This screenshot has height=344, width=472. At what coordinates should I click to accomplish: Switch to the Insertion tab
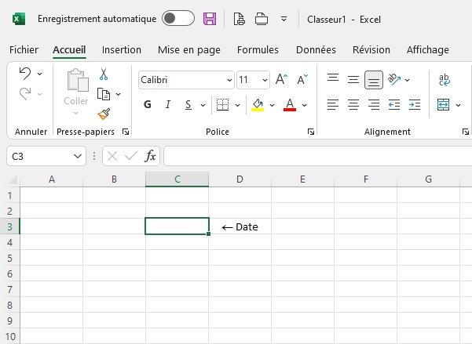[122, 49]
